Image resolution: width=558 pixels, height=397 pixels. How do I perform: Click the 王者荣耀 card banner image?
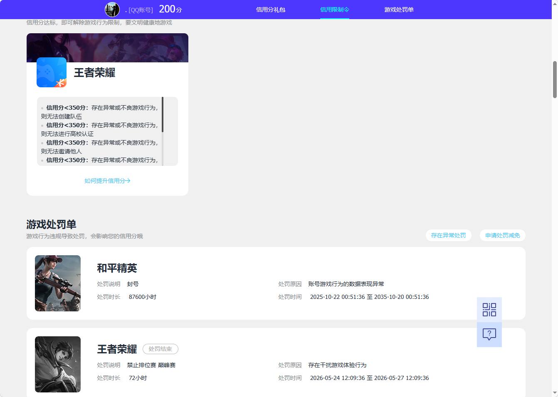click(107, 48)
